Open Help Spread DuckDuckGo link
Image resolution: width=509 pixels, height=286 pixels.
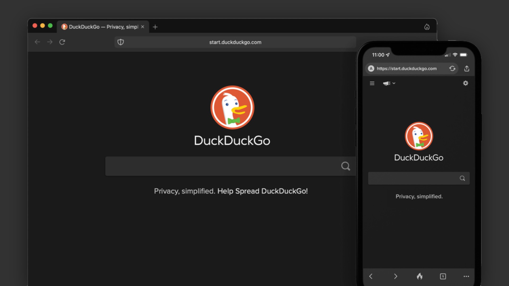[262, 191]
